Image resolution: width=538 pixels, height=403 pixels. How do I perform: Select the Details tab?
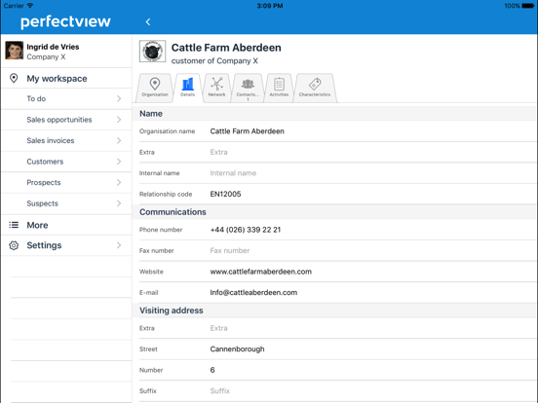click(x=188, y=88)
